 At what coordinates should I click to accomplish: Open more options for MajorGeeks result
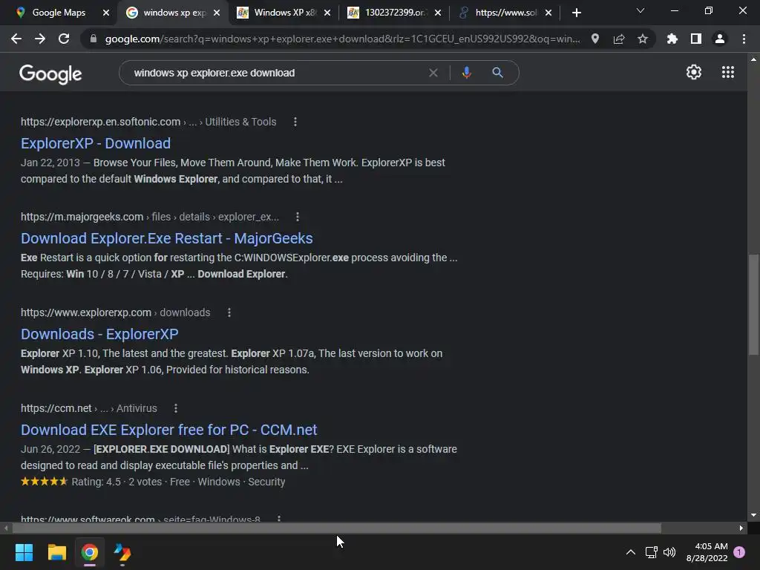click(x=298, y=217)
